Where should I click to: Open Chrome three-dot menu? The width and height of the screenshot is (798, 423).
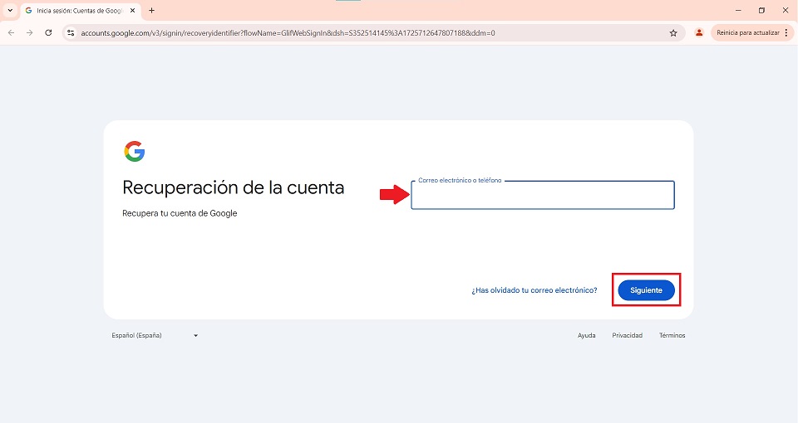point(787,32)
